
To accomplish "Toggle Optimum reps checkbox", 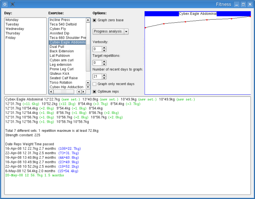I will pyautogui.click(x=94, y=91).
